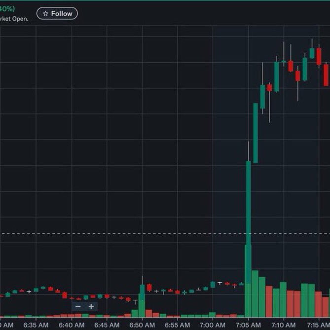
Task: Zoom out using the minus button
Action: tap(78, 306)
